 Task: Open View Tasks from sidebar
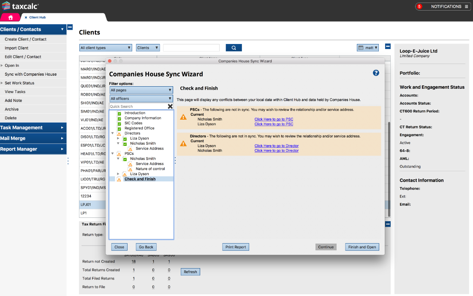33,92
